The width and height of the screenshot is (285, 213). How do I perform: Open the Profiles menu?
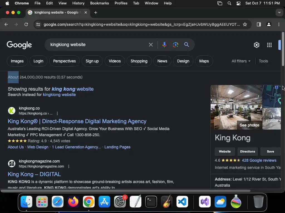(121, 3)
